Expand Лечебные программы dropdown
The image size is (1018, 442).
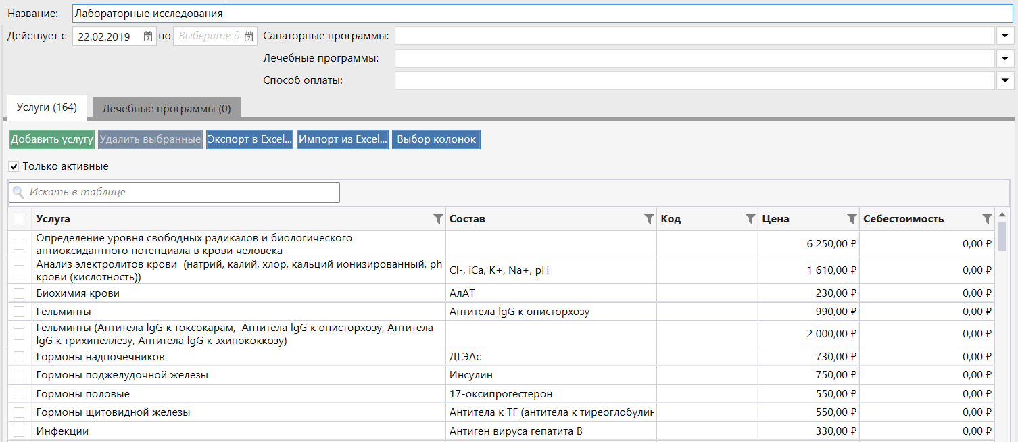tap(1005, 59)
